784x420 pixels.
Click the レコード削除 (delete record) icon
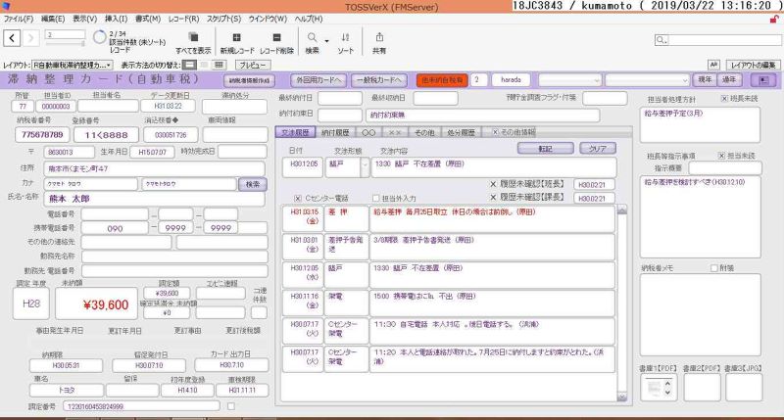[x=276, y=37]
